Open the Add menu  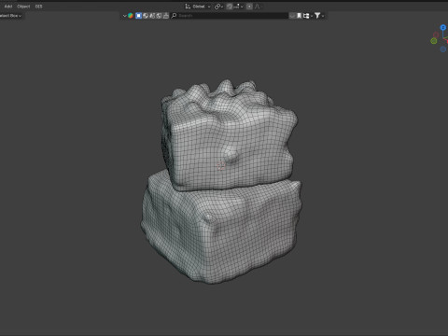[8, 7]
